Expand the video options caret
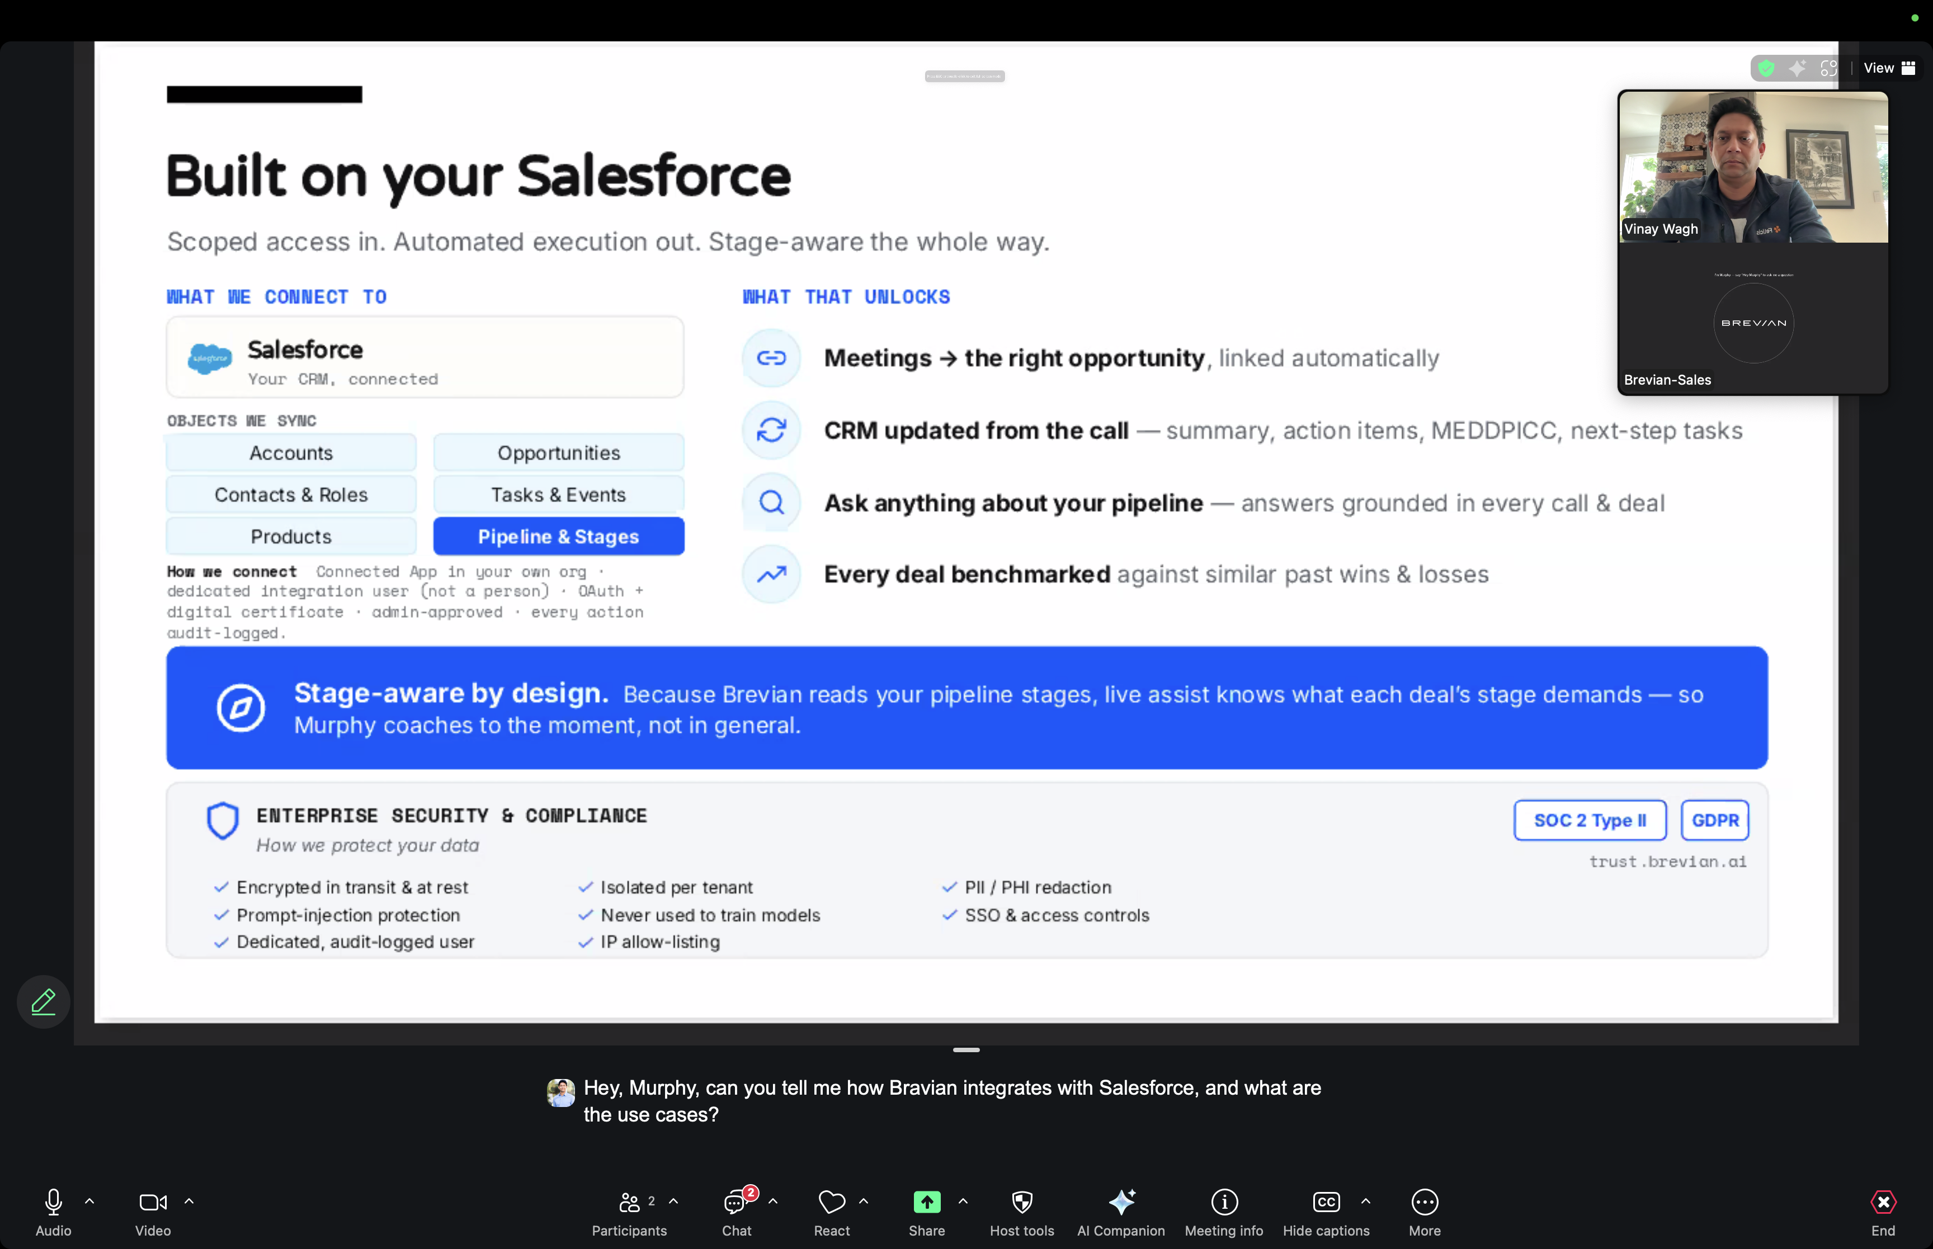 pyautogui.click(x=189, y=1201)
